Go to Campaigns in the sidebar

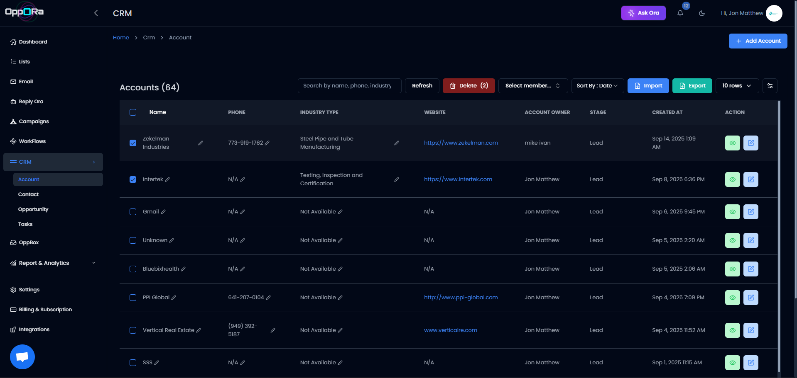click(x=34, y=121)
